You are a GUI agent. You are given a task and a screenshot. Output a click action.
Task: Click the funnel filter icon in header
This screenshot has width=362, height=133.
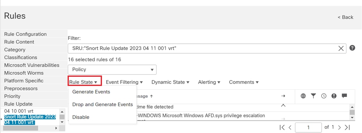pos(313,96)
